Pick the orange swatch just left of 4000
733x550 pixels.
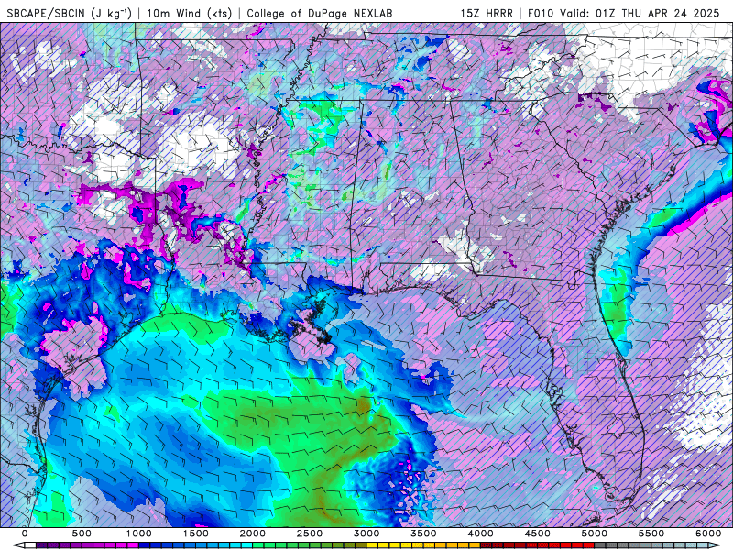click(475, 545)
